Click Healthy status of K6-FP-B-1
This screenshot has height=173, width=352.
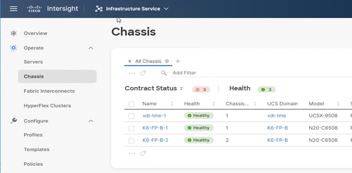pos(199,128)
